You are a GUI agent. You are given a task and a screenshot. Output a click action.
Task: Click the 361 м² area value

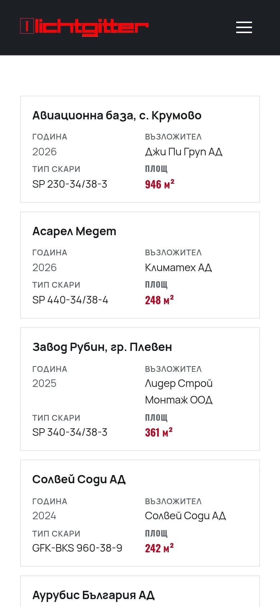(x=159, y=432)
